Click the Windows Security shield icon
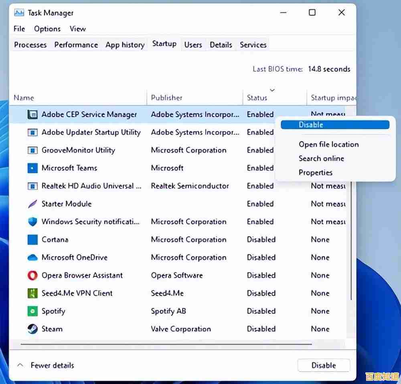Screen dimensions: 401x384 point(32,222)
